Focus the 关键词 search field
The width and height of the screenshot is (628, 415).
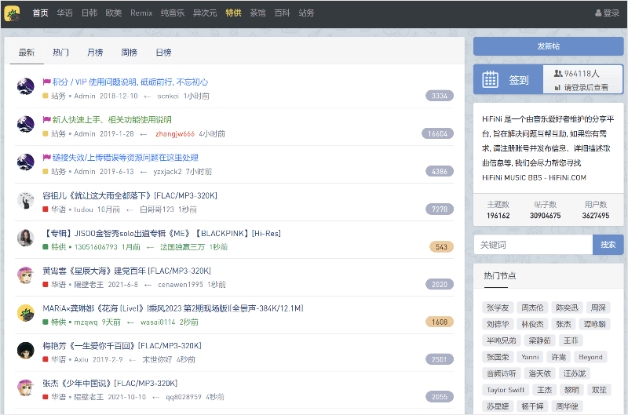533,245
